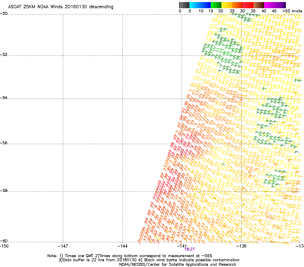Select the cyan-blue 5-15 knots color band
Viewport: 304px width, 267px height.
tap(200, 5)
